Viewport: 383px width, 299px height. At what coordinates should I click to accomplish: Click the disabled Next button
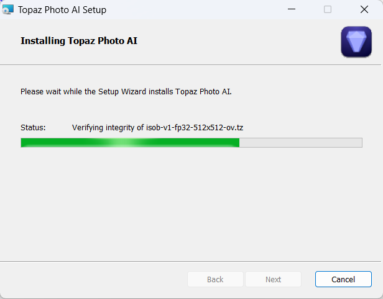point(273,279)
